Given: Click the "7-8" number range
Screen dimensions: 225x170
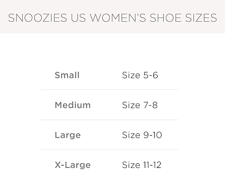Looking at the screenshot, I should pos(151,105).
